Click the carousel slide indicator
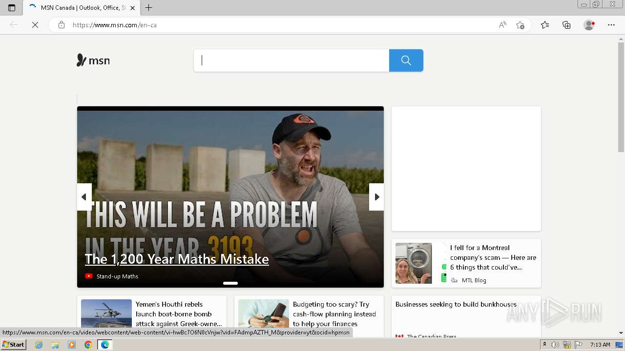Viewport: 625px width, 351px height. coord(230,283)
